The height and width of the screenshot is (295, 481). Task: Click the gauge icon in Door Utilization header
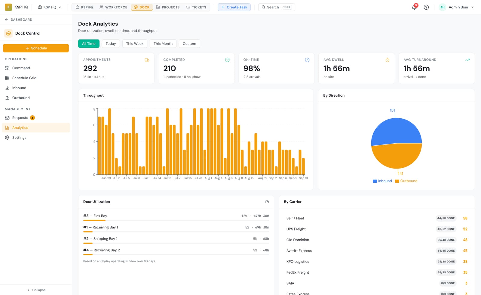(267, 202)
